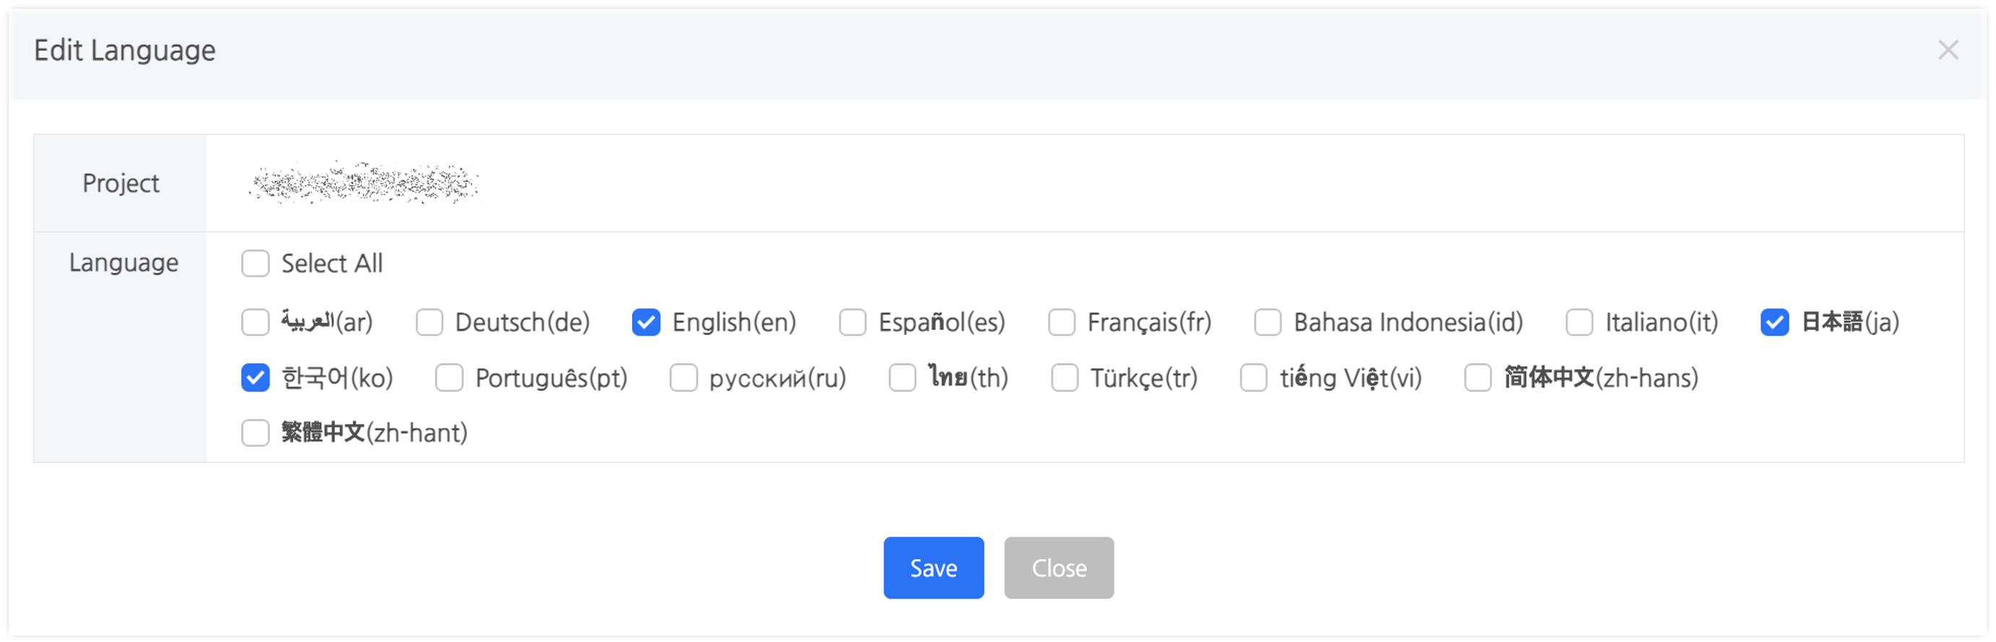Enable the Thai (th) checkbox
This screenshot has width=1996, height=642.
(x=902, y=378)
